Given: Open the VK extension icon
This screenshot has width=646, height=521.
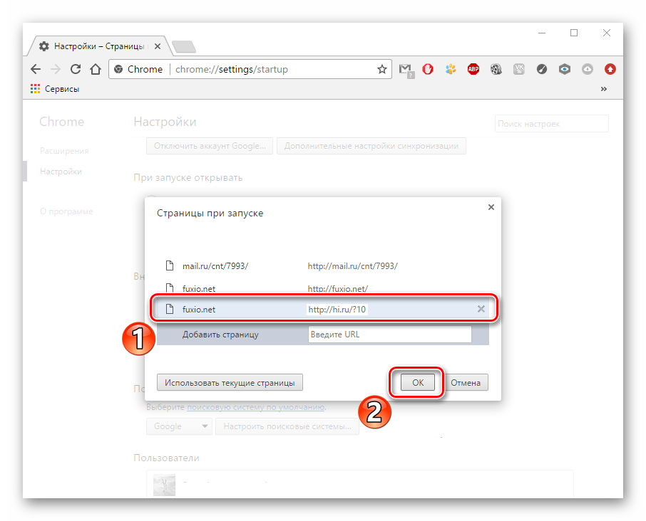Looking at the screenshot, I should coord(518,69).
